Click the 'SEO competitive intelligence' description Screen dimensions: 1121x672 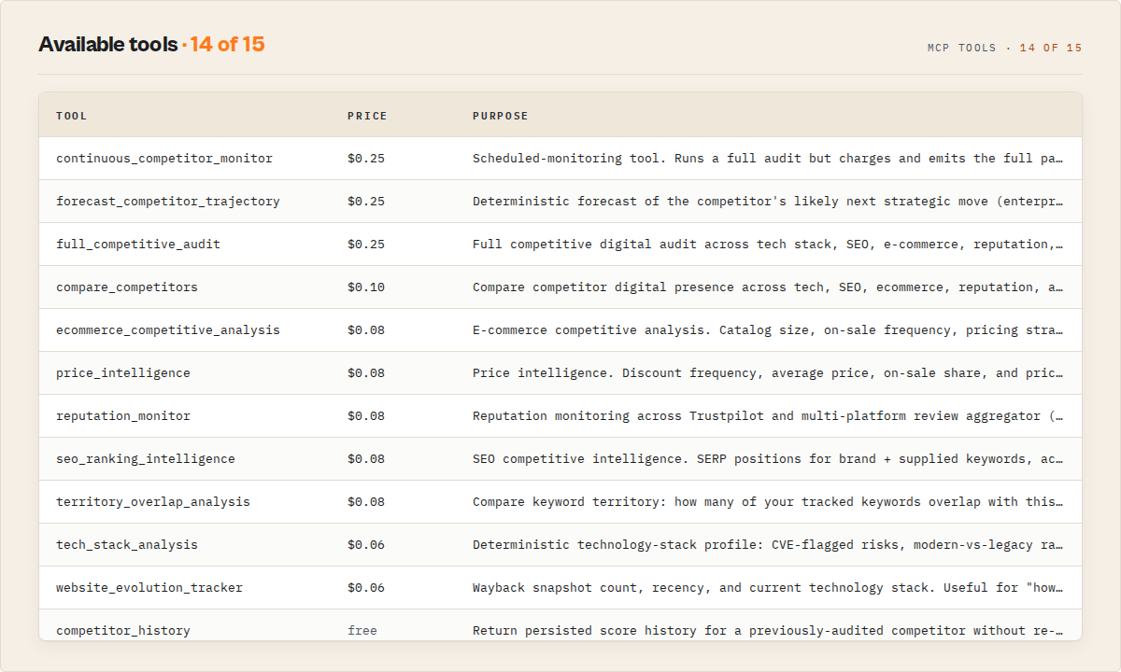[x=768, y=459]
